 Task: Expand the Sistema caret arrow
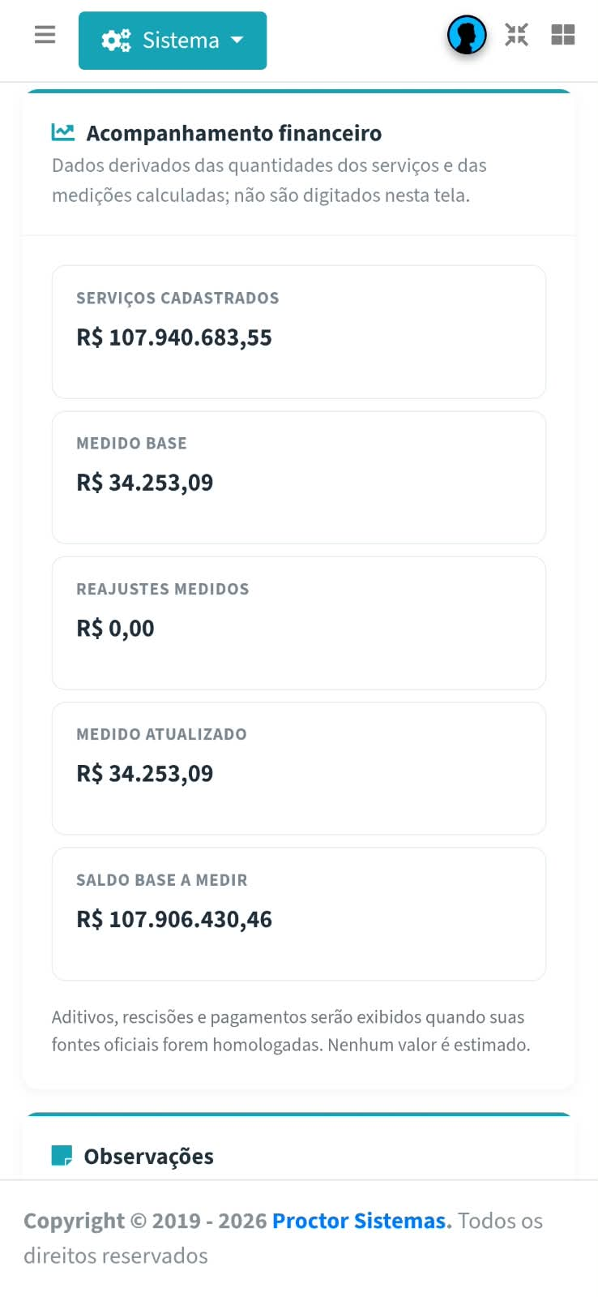tap(237, 40)
